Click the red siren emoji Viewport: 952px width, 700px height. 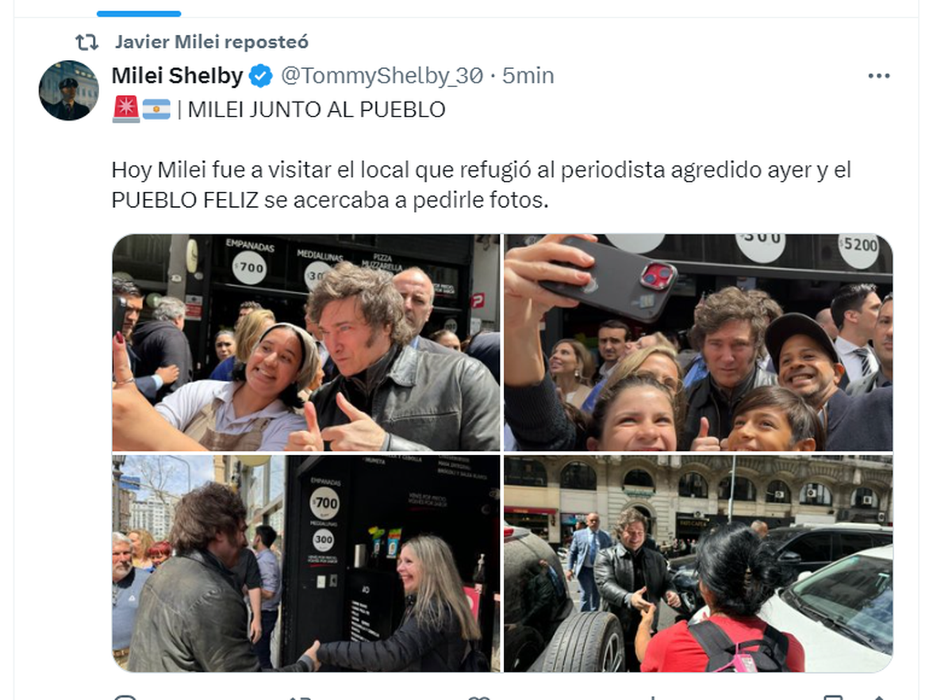click(125, 109)
